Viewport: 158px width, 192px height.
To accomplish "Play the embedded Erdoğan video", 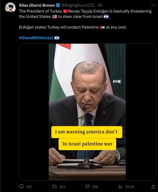I will click(87, 112).
